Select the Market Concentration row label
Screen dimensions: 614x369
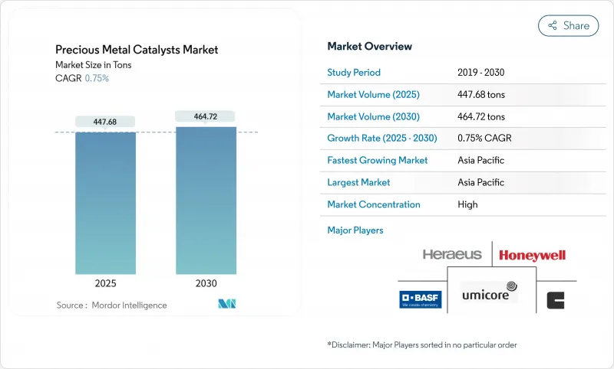coord(374,204)
